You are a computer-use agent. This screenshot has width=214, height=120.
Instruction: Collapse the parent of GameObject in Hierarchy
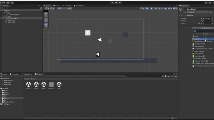click(5, 16)
